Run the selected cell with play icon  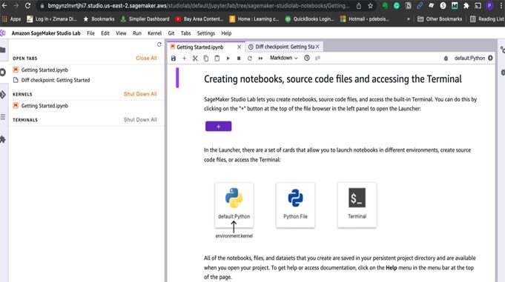(228, 58)
